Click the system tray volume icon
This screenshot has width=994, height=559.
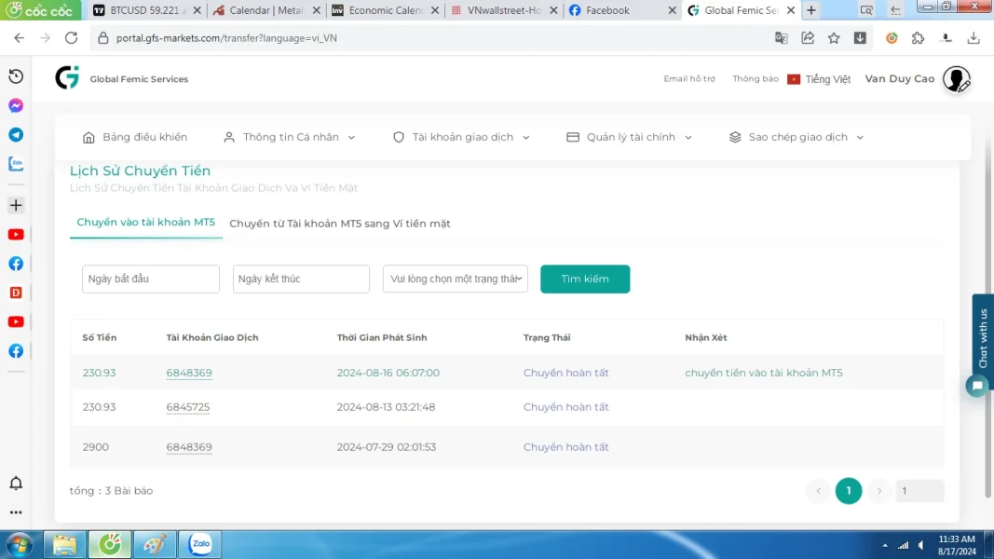point(921,545)
